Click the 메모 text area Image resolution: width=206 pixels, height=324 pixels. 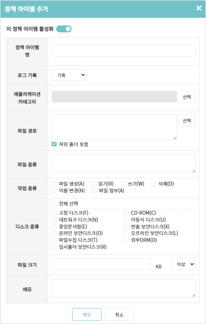(124, 288)
